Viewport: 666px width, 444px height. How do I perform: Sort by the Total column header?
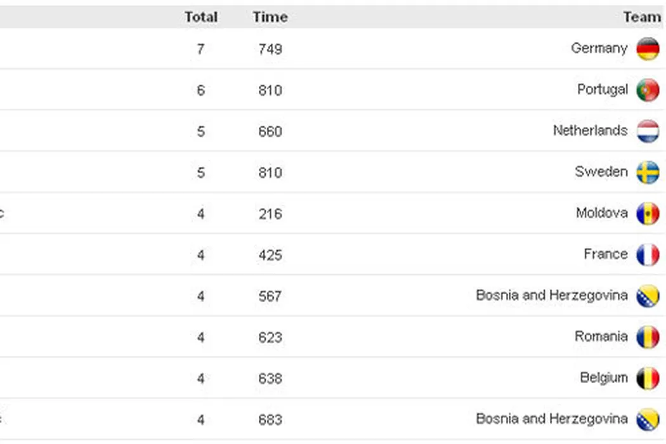tap(200, 17)
